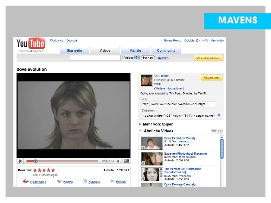Image resolution: width=271 pixels, height=203 pixels.
Task: Rate video with the first star
Action: (x=35, y=170)
